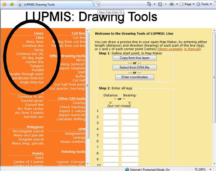This screenshot has height=171, width=216.
Task: Click the Internet zone globe icon
Action: pyautogui.click(x=128, y=169)
